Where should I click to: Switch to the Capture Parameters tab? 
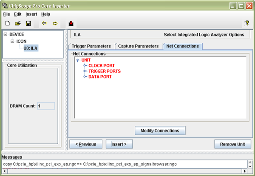(138, 46)
